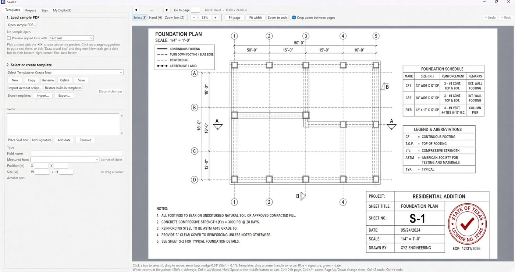Viewport: 515px width, 272px height.
Task: Zoom in with the plus button
Action: tap(215, 18)
